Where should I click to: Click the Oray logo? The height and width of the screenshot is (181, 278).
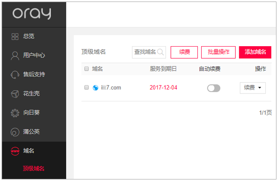click(x=32, y=13)
